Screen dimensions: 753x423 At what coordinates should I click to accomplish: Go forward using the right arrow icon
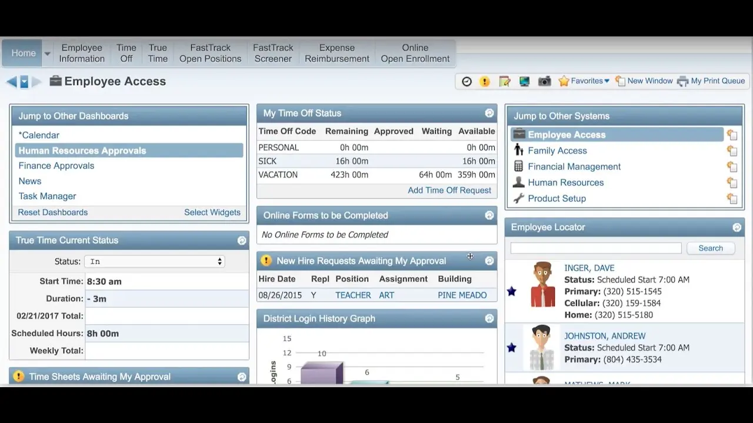pyautogui.click(x=36, y=82)
